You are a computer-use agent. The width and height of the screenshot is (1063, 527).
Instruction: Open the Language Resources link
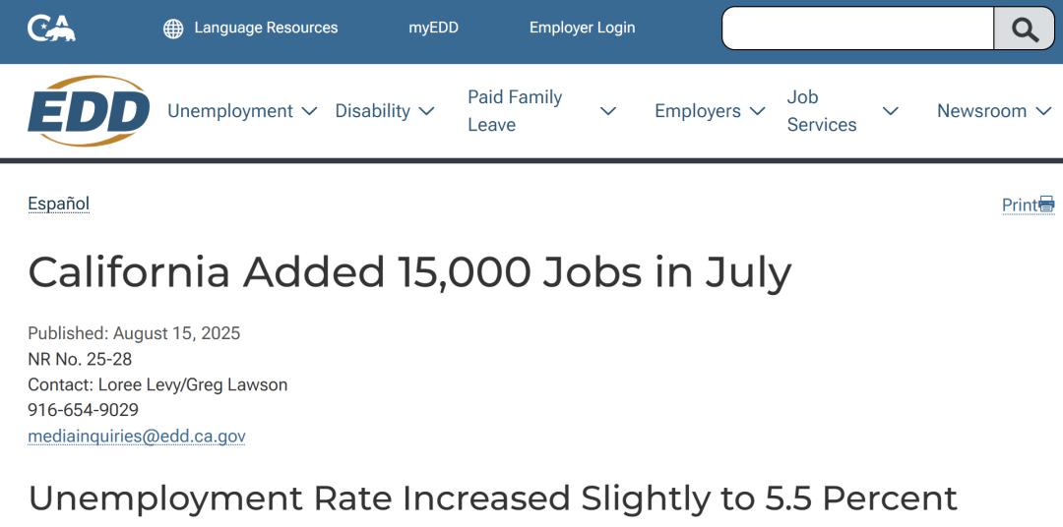[266, 28]
